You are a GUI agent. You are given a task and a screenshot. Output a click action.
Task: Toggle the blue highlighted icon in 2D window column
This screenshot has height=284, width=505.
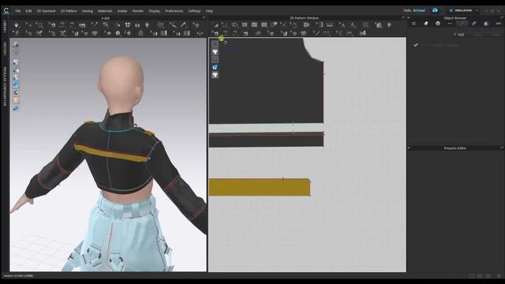point(215,67)
